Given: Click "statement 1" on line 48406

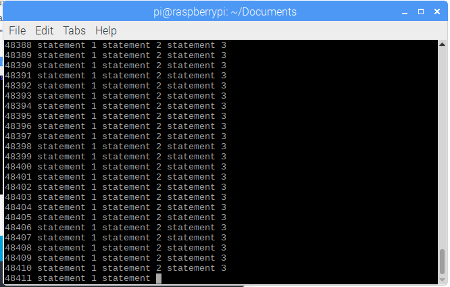Looking at the screenshot, I should [67, 228].
